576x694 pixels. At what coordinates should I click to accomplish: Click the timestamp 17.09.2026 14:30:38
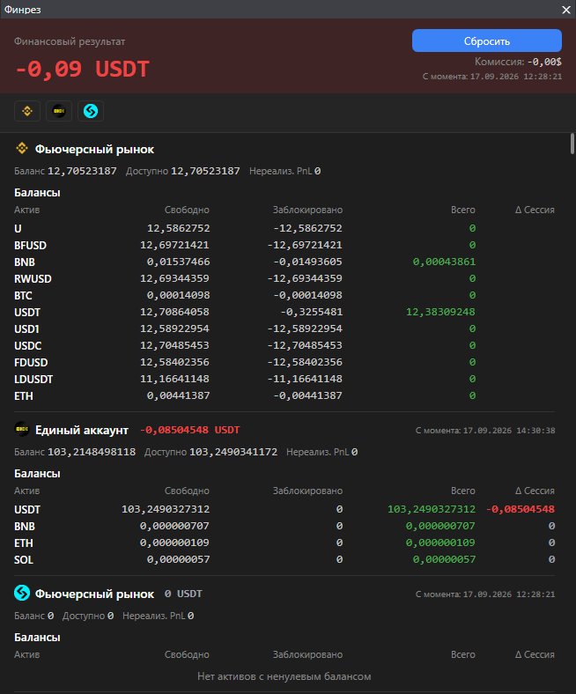click(509, 431)
